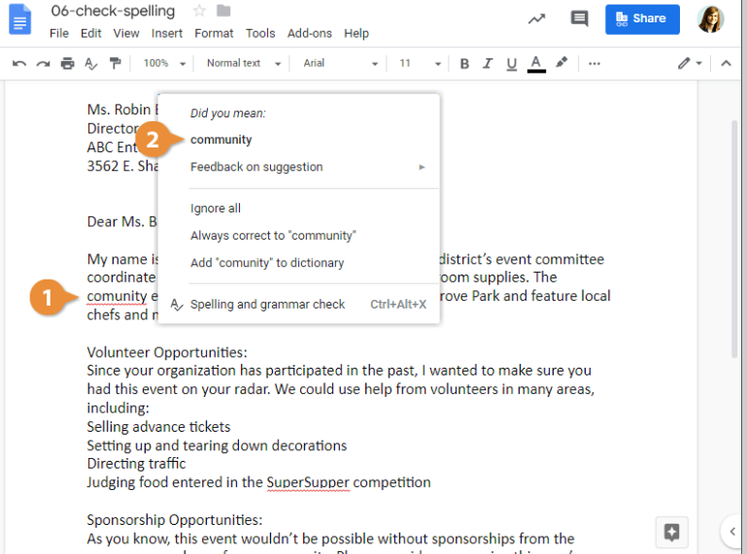Redo the last action
The image size is (747, 554).
point(44,63)
